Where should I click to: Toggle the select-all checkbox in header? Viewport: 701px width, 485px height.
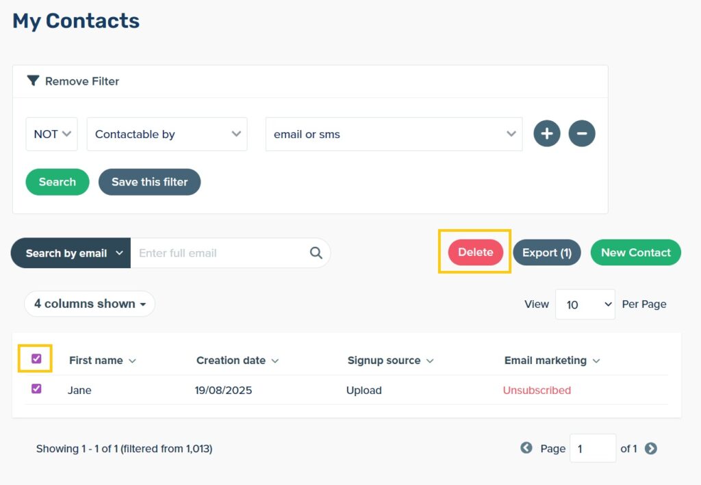pyautogui.click(x=36, y=358)
